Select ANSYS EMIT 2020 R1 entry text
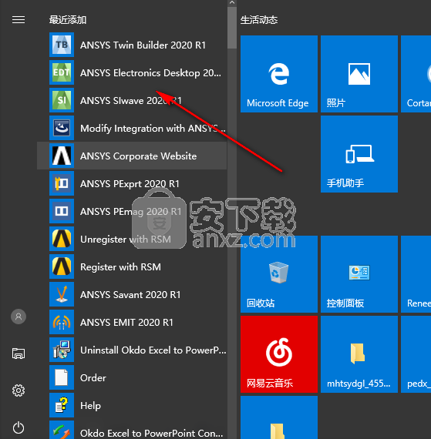431x439 pixels. pyautogui.click(x=126, y=322)
